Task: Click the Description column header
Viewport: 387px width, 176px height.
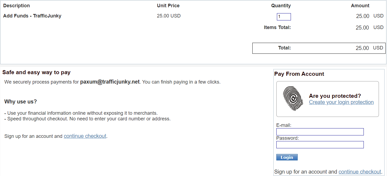Action: click(16, 6)
